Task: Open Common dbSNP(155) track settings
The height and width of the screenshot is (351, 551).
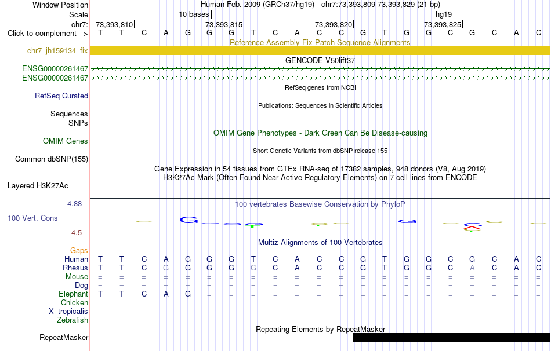Action: pos(52,159)
